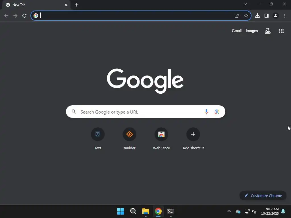Image resolution: width=291 pixels, height=218 pixels.
Task: Show hidden tray icons chevron
Action: (x=229, y=211)
